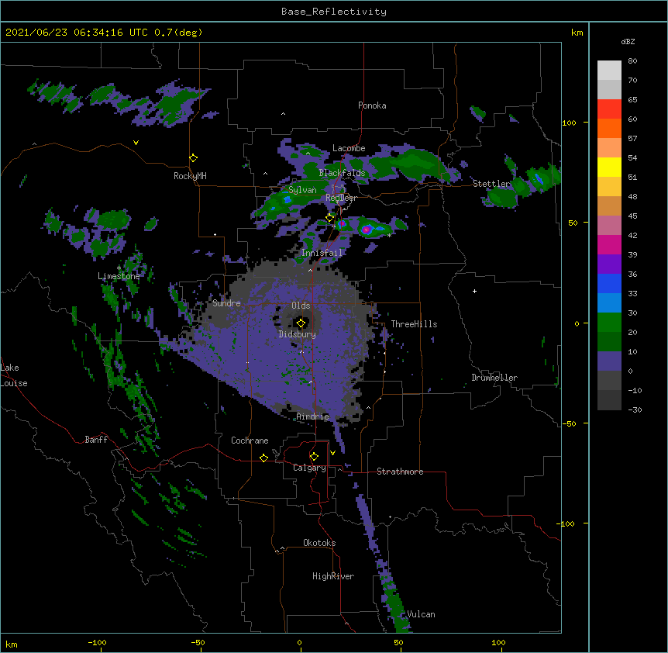Click the white plus marker north of Drumheller
The height and width of the screenshot is (653, 668).
(474, 291)
